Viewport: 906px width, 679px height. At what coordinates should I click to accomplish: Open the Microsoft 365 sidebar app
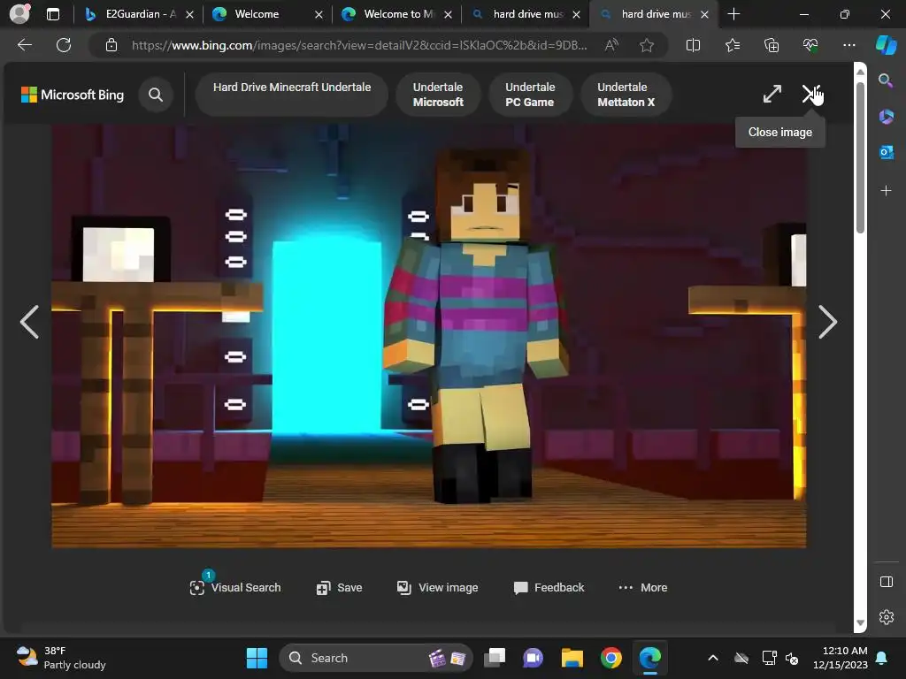tap(886, 117)
